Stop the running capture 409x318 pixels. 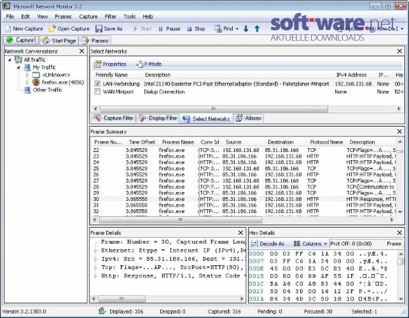[x=196, y=29]
